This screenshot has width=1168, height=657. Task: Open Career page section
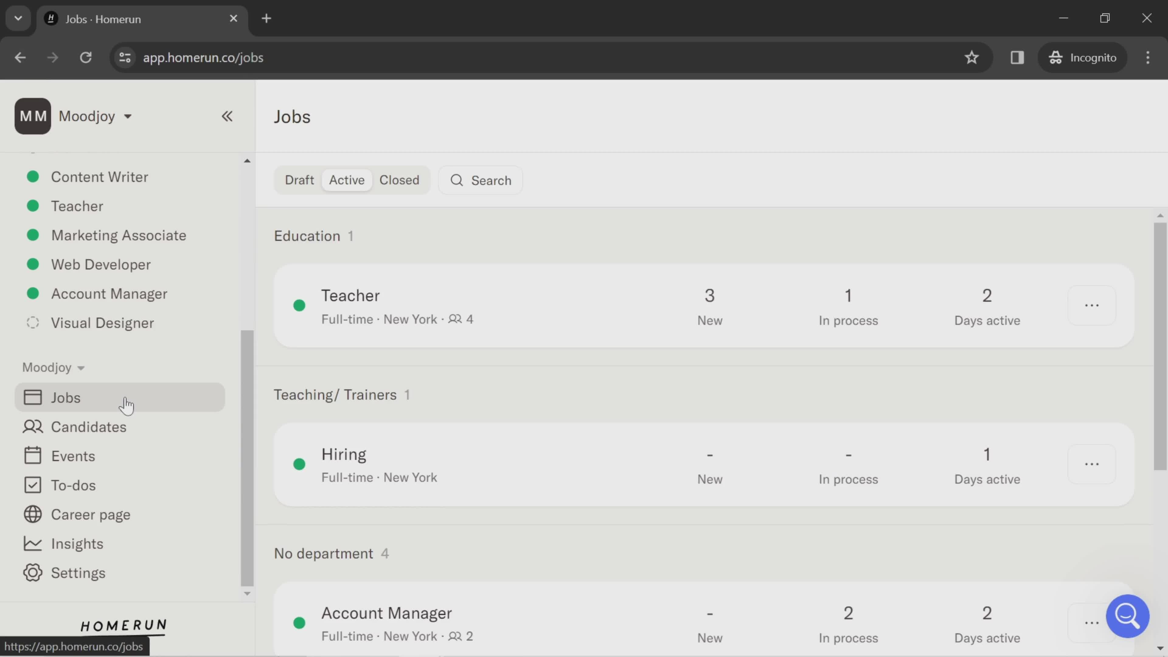pyautogui.click(x=91, y=514)
